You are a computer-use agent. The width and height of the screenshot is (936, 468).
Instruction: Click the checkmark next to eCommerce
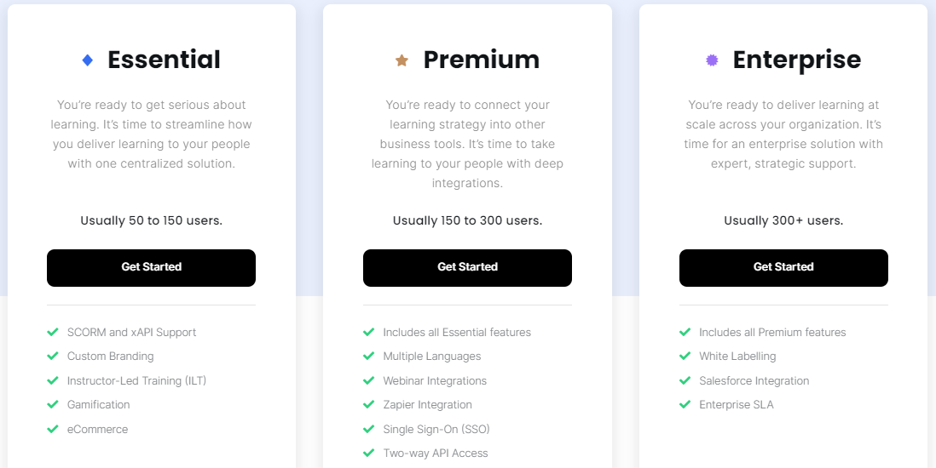(x=53, y=430)
